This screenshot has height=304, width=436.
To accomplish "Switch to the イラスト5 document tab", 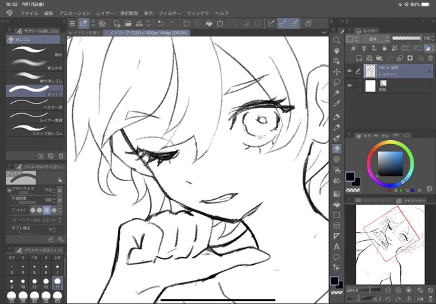I will 85,33.
